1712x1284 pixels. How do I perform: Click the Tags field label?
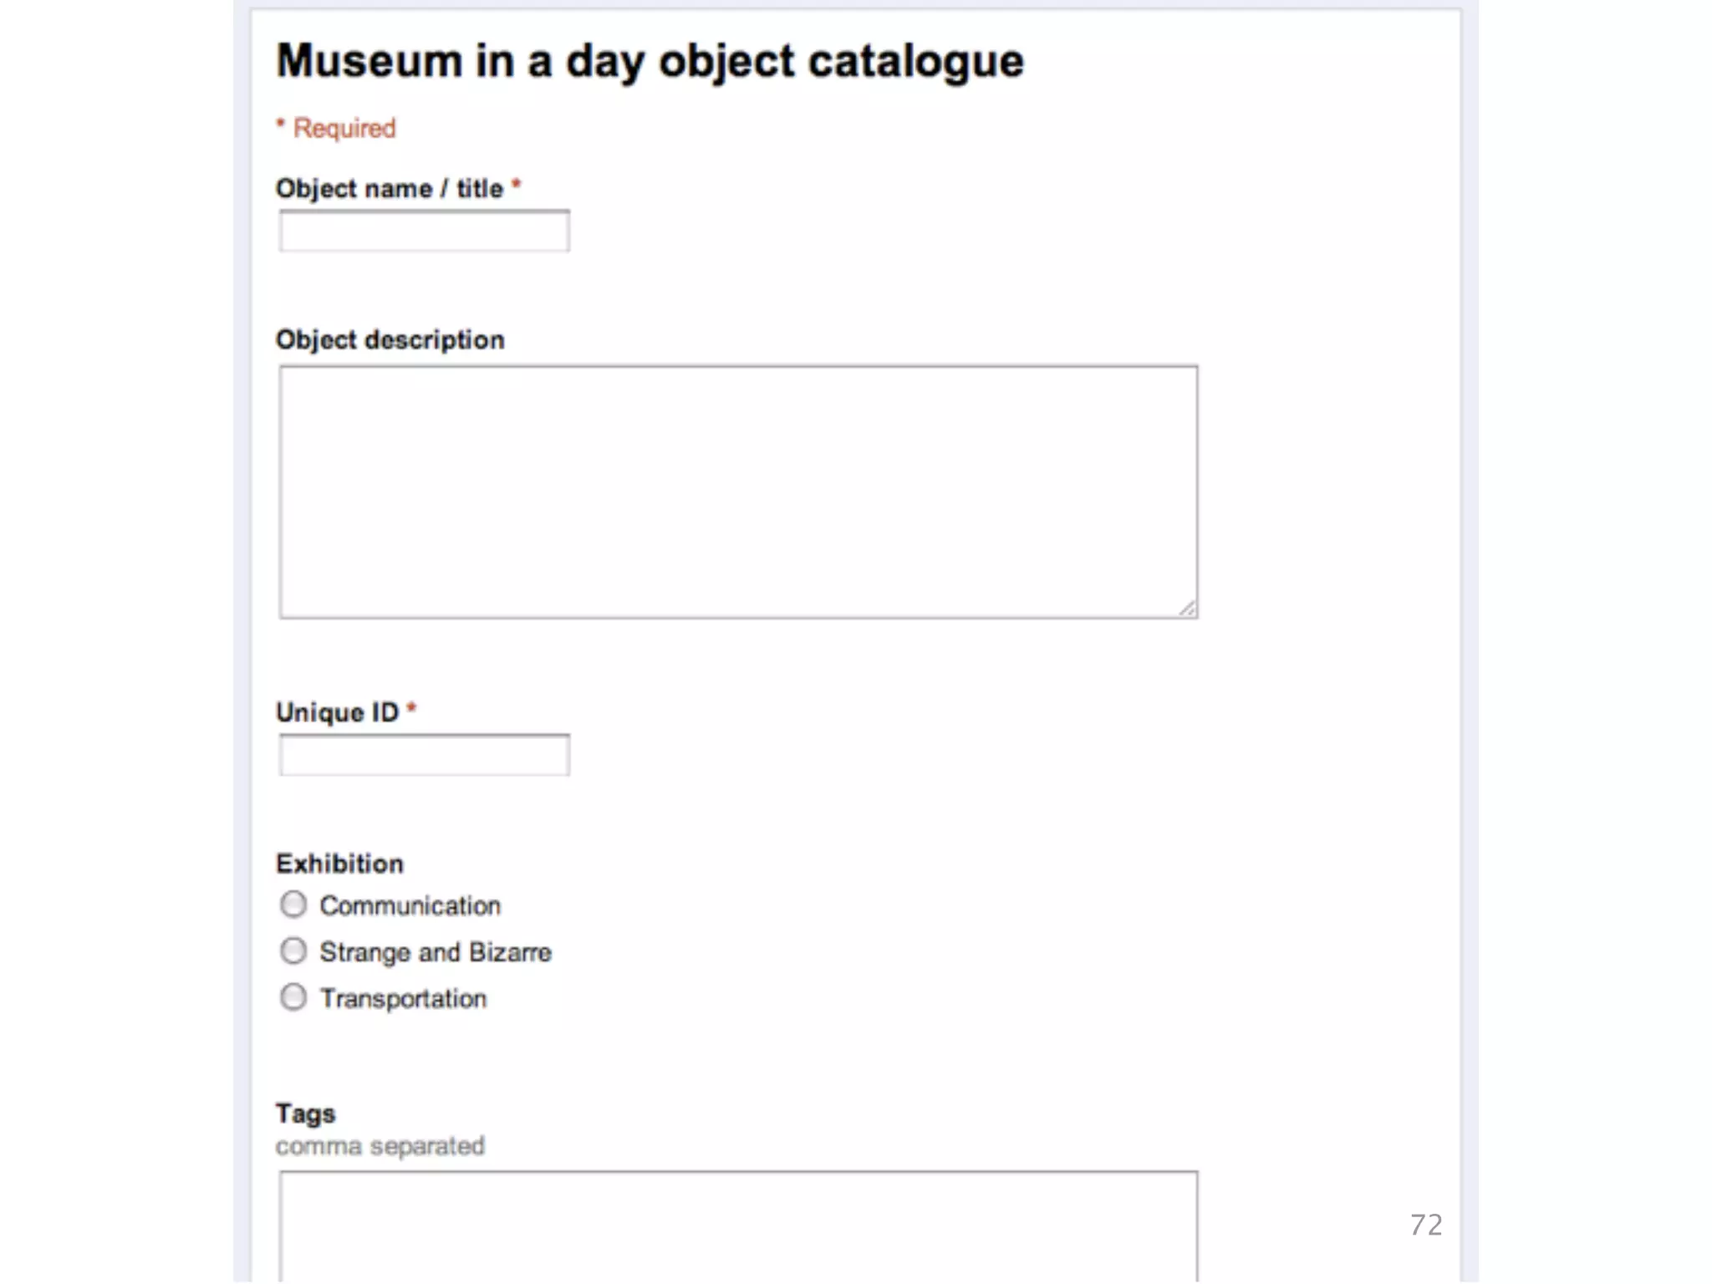point(306,1113)
